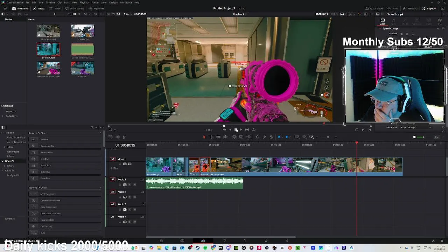Toggle Auto Track Selector on Video 1
Viewport: 448px width, 252px height.
125,164
